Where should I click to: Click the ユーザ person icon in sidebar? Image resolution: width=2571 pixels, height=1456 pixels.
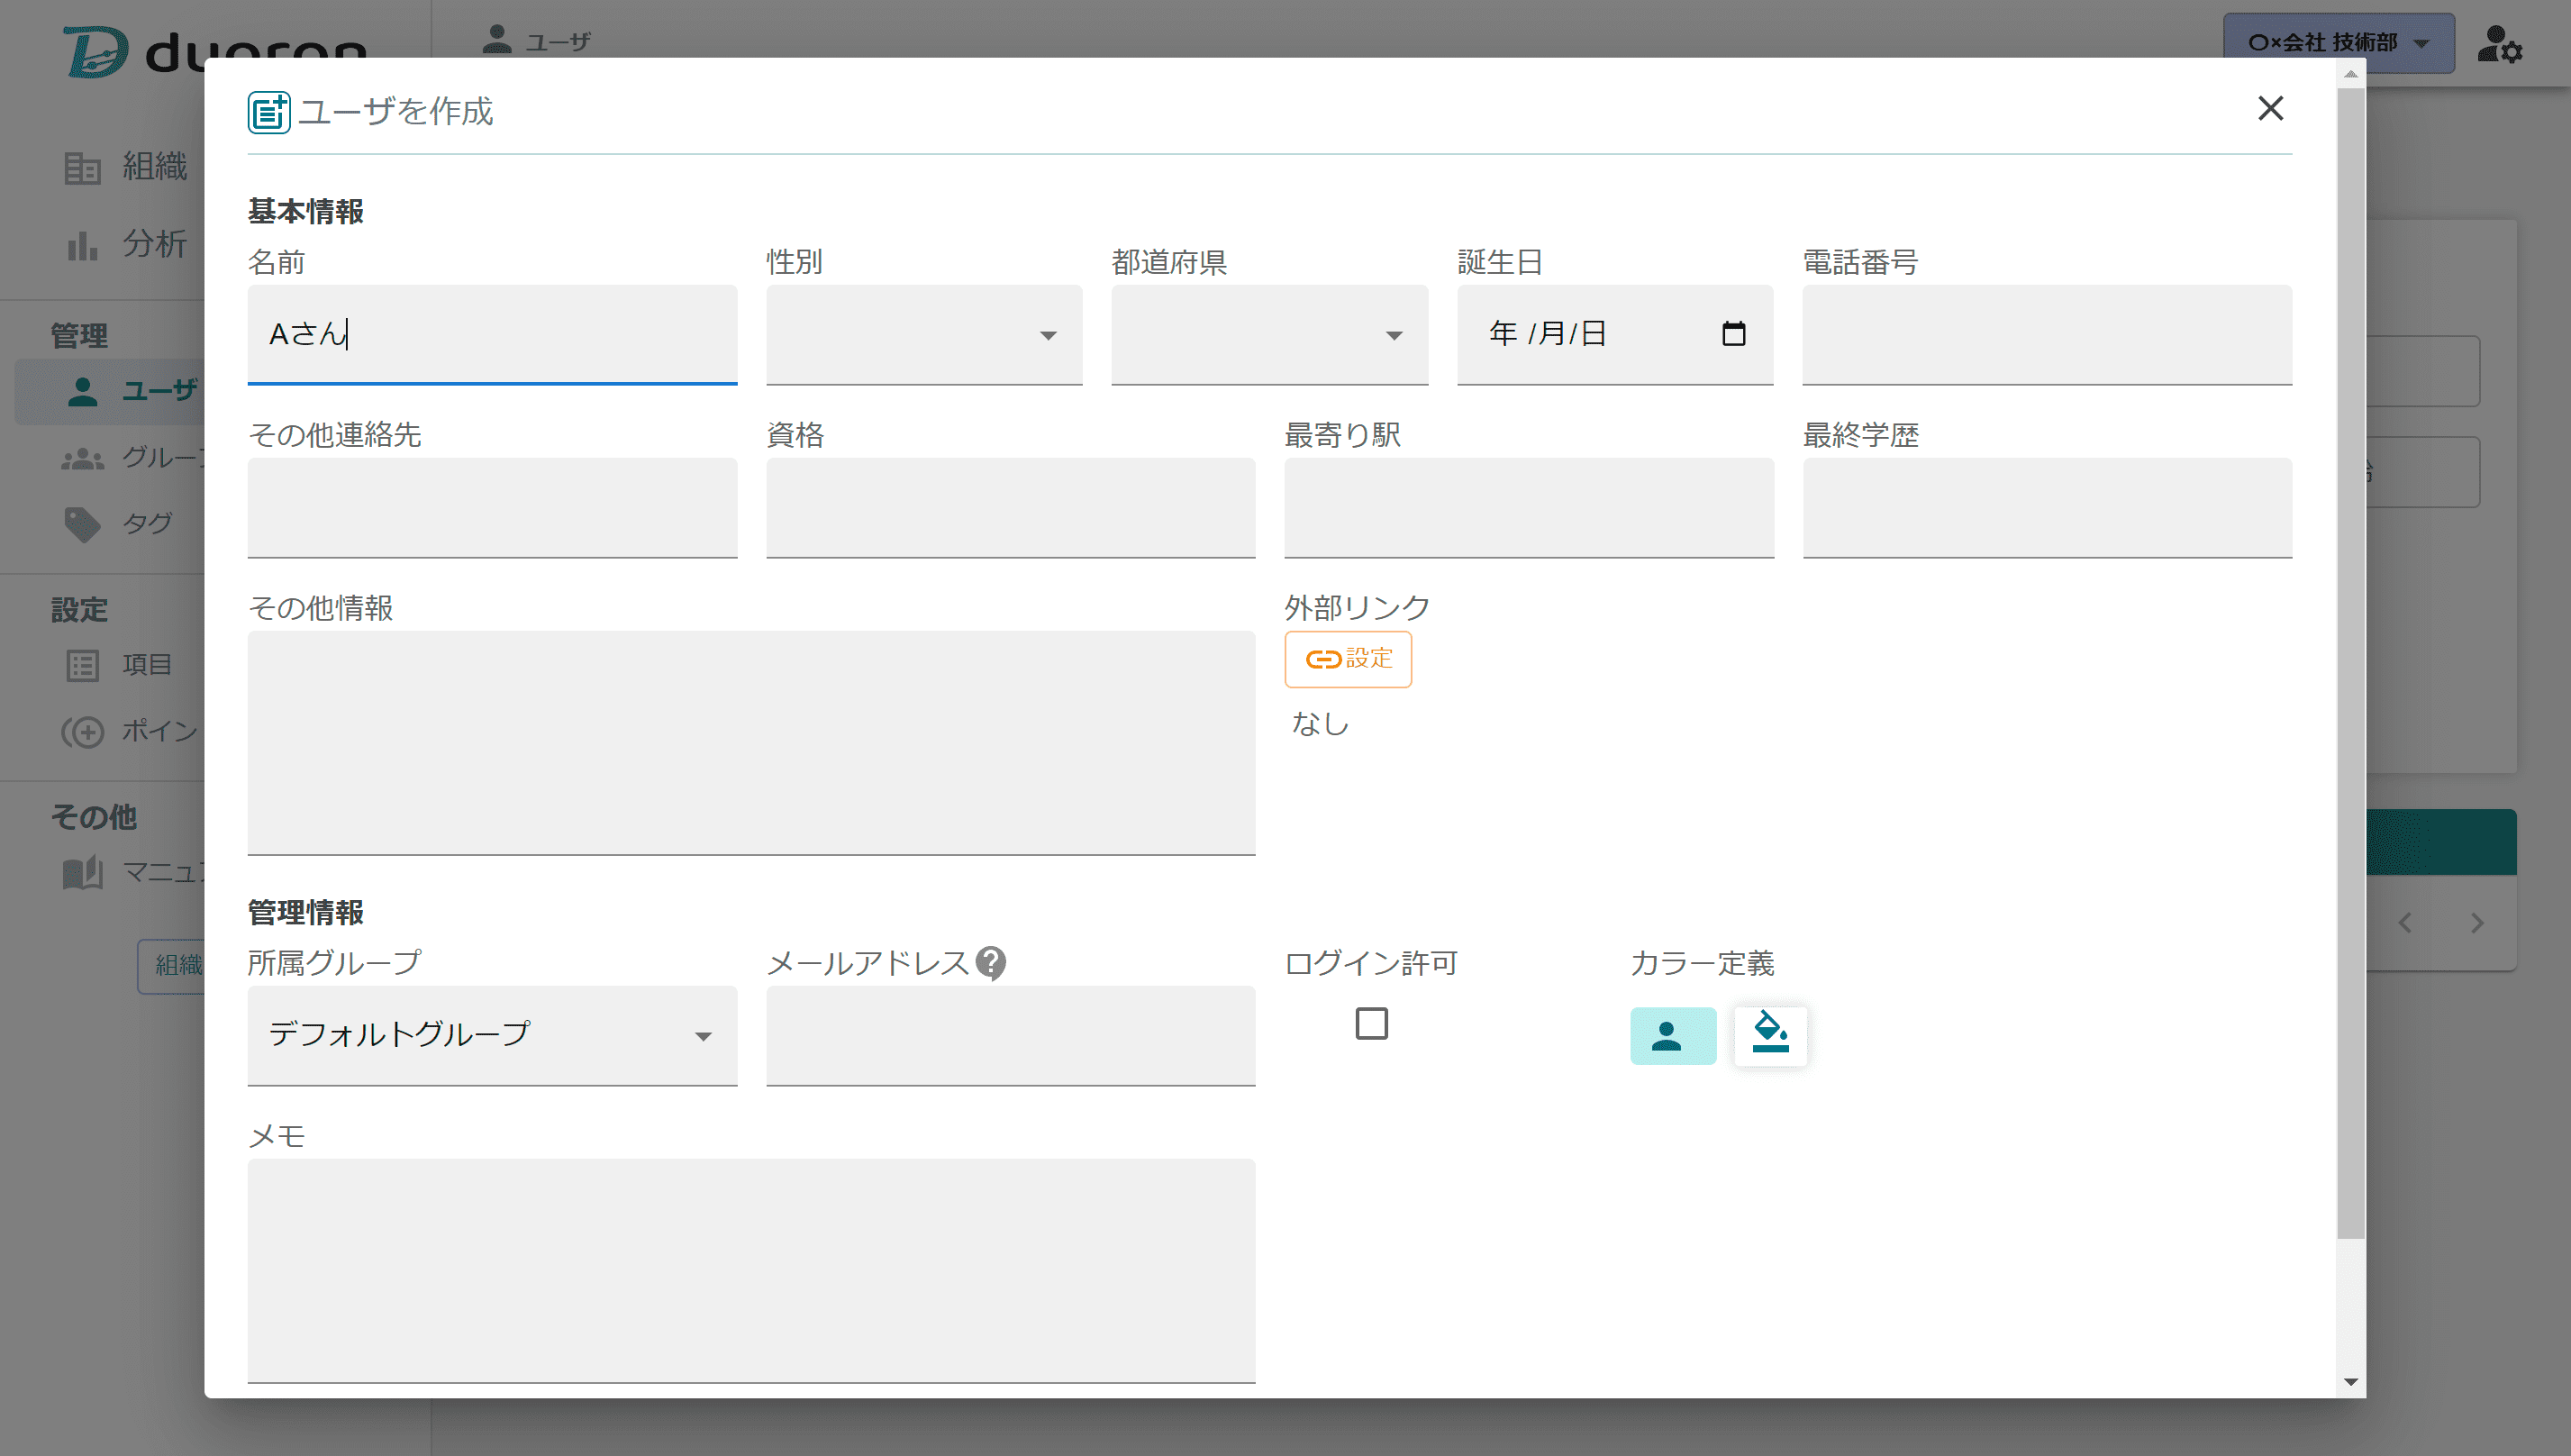tap(82, 391)
